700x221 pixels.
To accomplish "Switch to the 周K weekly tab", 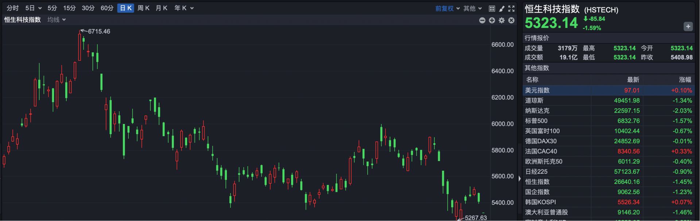I will pyautogui.click(x=143, y=8).
